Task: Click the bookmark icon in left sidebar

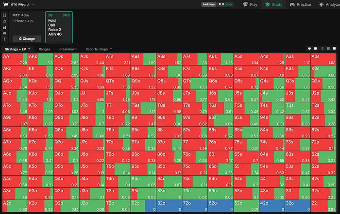Action: (x=4, y=15)
